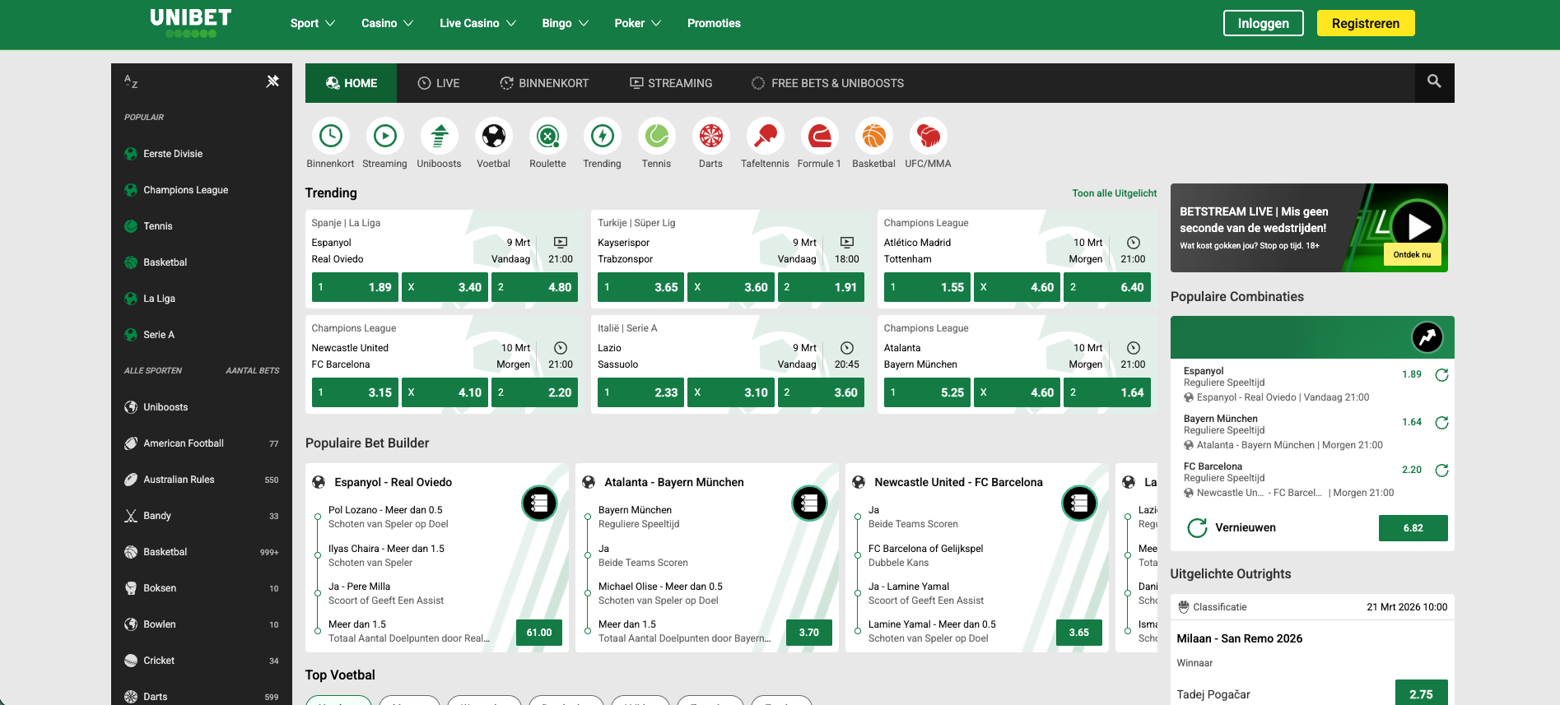Select Bayern München win odds 1.64
Image resolution: width=1560 pixels, height=705 pixels.
(1107, 392)
